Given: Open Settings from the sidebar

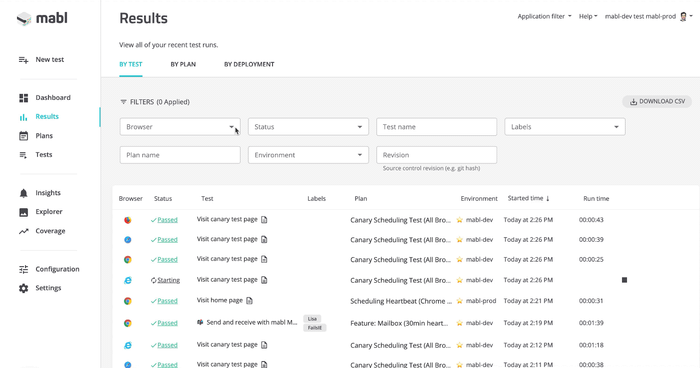Looking at the screenshot, I should pyautogui.click(x=48, y=288).
